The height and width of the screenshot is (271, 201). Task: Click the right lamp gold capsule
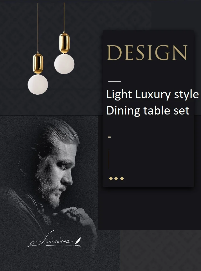64,43
